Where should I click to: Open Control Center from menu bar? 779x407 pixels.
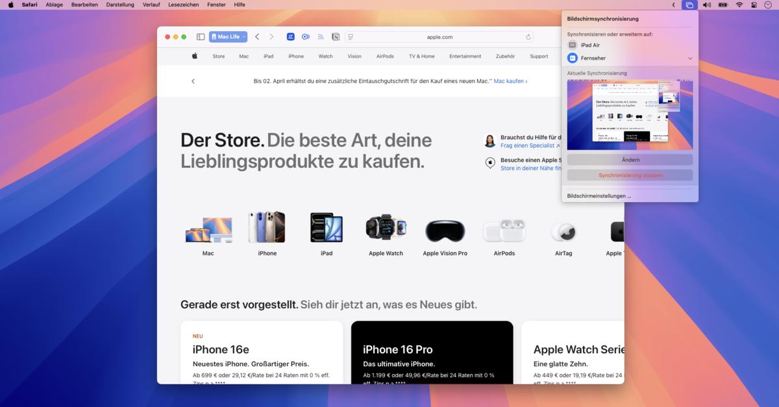click(754, 5)
